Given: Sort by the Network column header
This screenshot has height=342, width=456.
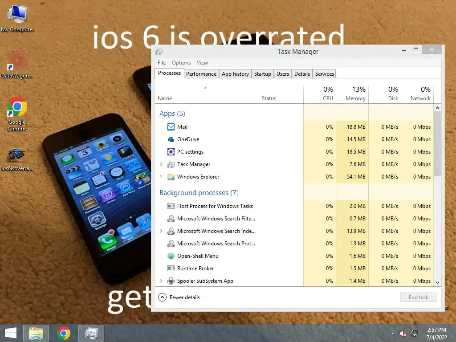Looking at the screenshot, I should click(418, 94).
